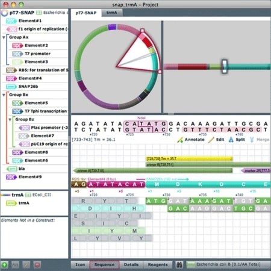Switch to the Sequence view toggle
Screen dimensions: 271x271
[104, 265]
